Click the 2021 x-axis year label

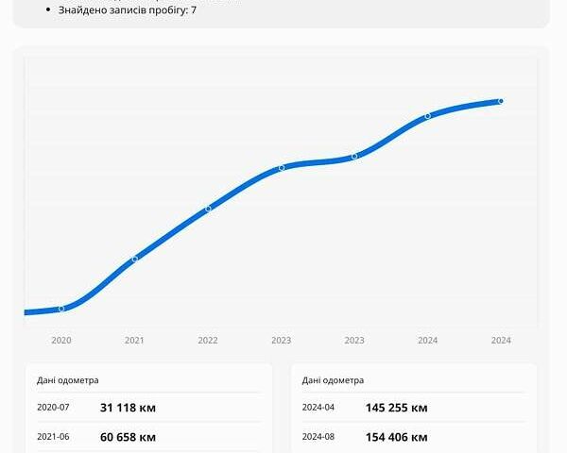click(135, 341)
